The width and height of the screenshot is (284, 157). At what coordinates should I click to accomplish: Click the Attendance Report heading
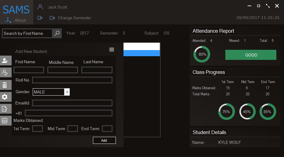213,31
